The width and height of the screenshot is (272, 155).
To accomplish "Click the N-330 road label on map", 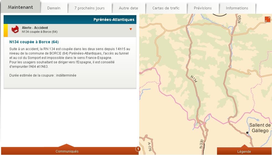I will coord(201,144).
